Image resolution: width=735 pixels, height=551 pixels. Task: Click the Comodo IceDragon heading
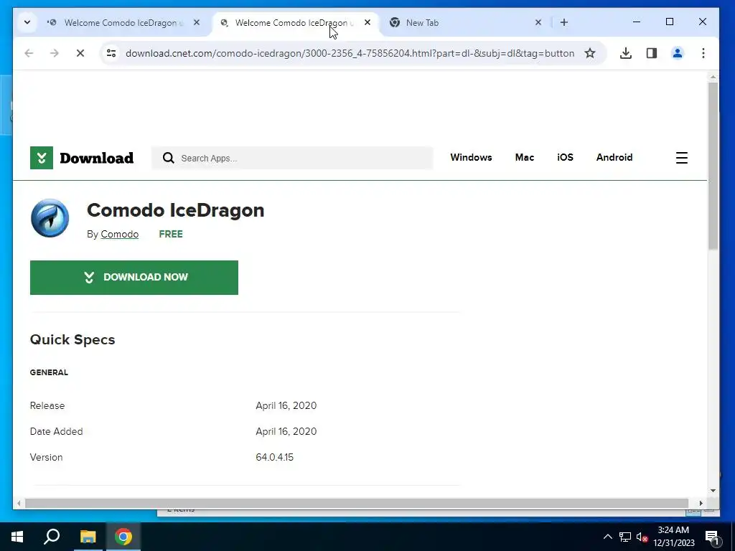176,210
